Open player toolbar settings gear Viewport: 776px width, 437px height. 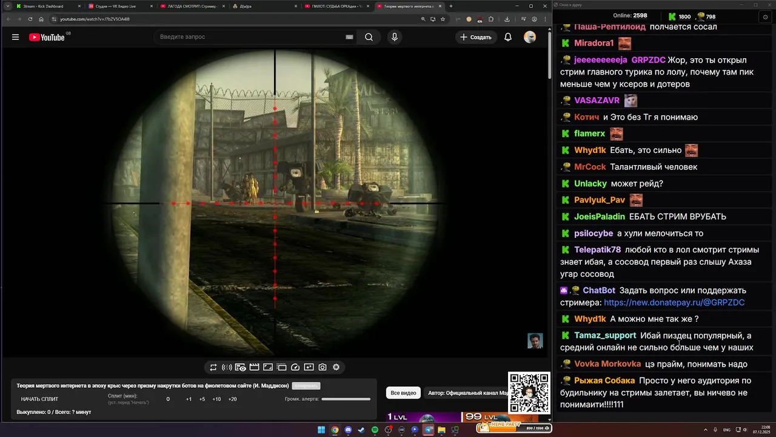click(x=336, y=367)
